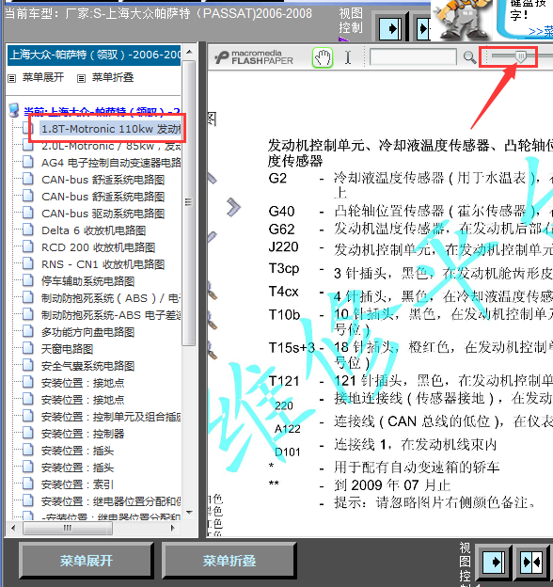The image size is (553, 587).
Task: Click document icon beside Delta 6 收放机电路图
Action: point(27,230)
